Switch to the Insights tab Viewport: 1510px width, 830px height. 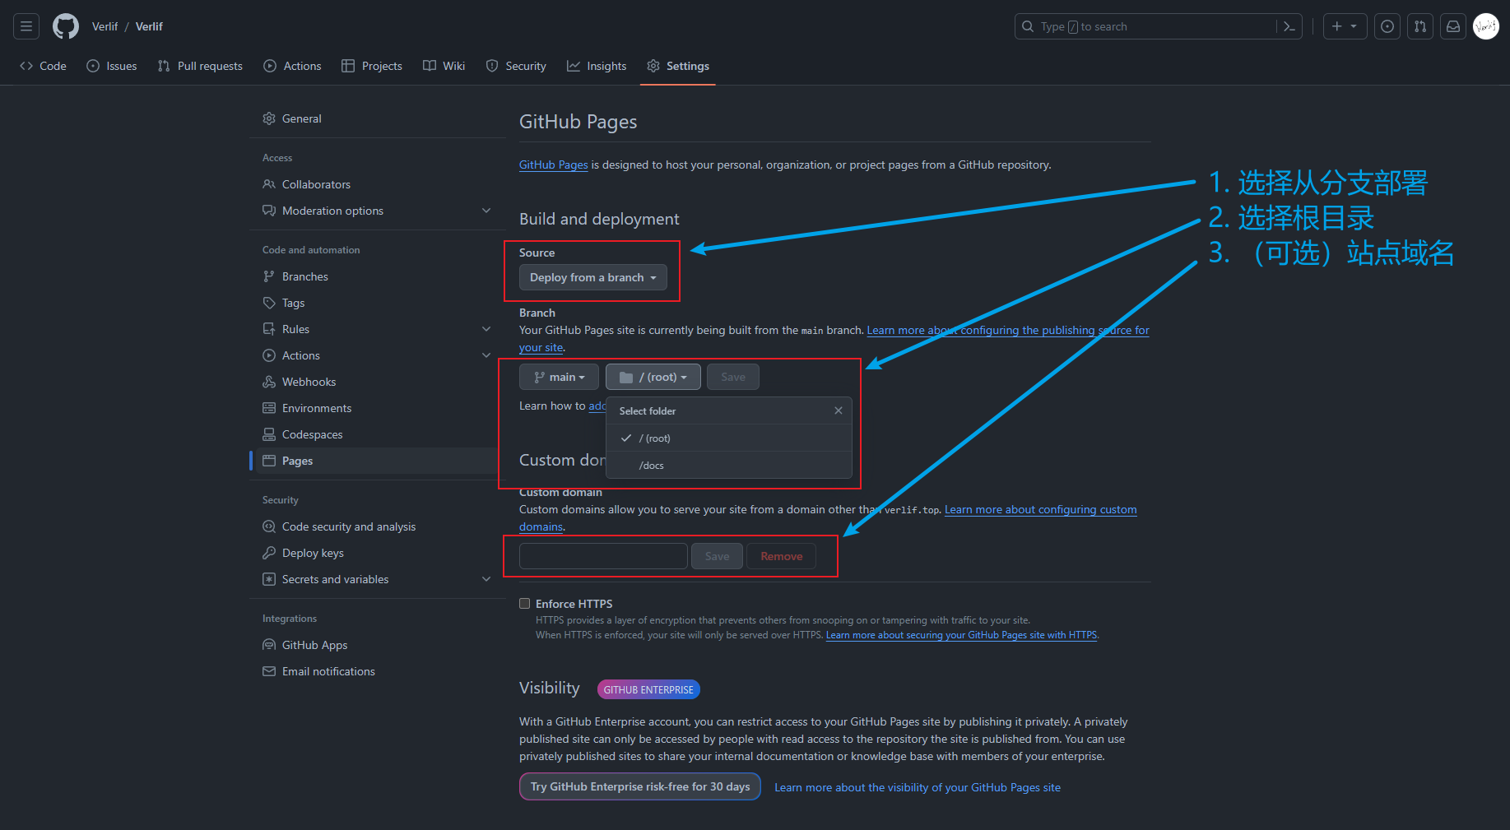coord(597,66)
